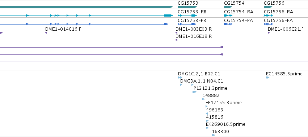Screen dimensions: 308x137
Task: Open the CG15753-PB protein label
Action: [x=192, y=20]
